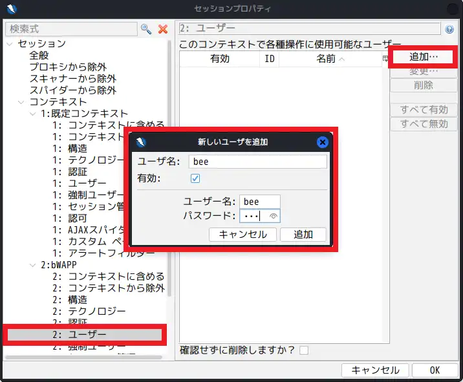Click すべて有効 button
Image resolution: width=463 pixels, height=382 pixels.
(424, 109)
